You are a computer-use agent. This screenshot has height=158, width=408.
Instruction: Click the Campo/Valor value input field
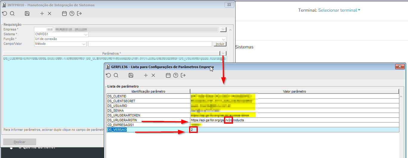tap(150, 44)
